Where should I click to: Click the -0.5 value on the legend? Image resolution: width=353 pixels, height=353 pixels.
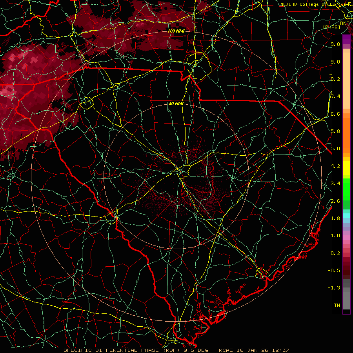[334, 270]
